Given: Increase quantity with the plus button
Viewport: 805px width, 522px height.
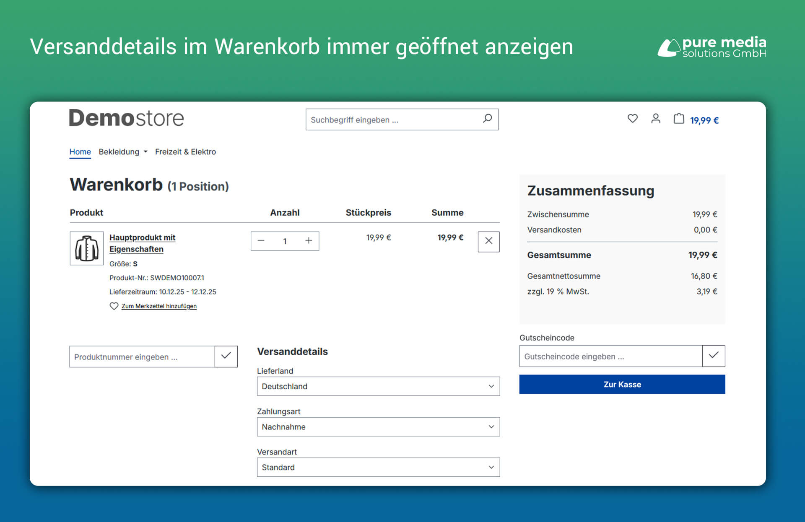Looking at the screenshot, I should click(309, 241).
